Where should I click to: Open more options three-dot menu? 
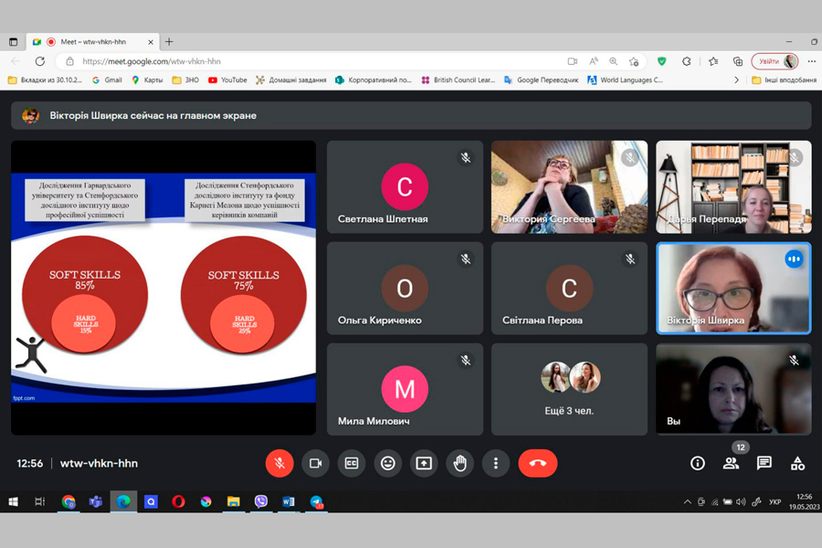(496, 463)
